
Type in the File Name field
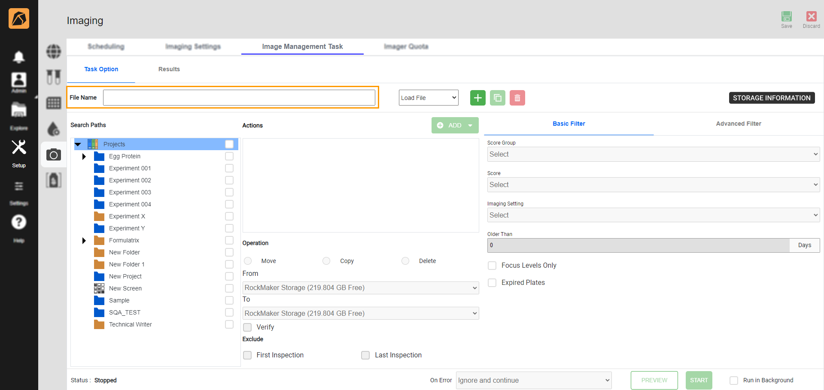coord(239,97)
